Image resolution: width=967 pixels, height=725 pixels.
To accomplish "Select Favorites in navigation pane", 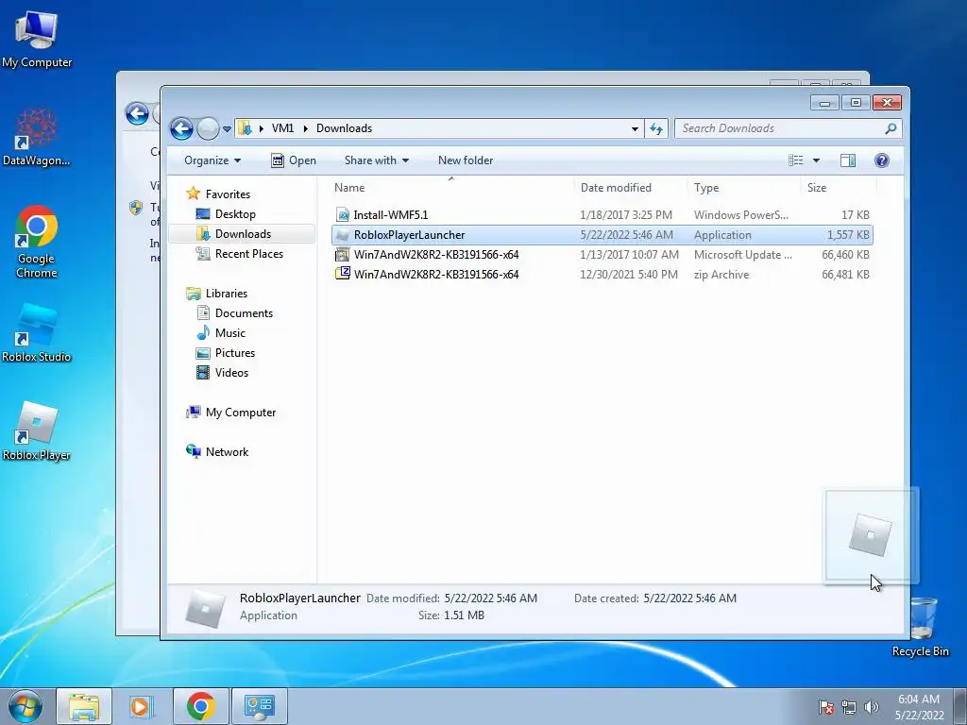I will click(228, 194).
